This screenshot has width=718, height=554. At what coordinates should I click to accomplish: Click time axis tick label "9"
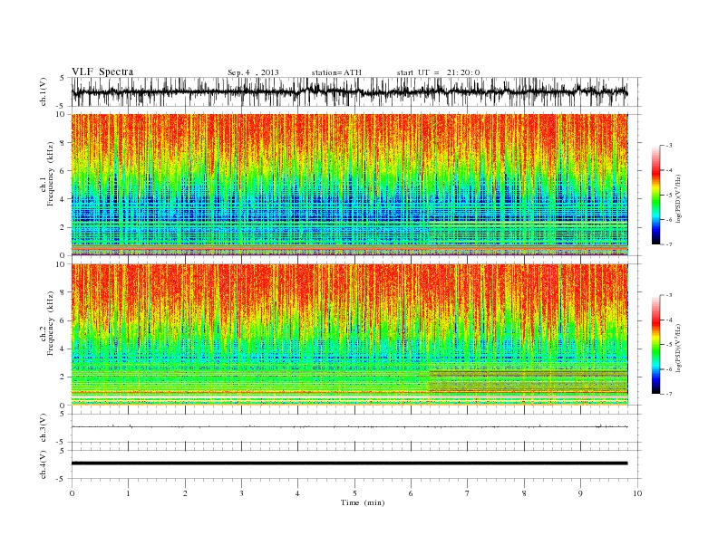click(x=580, y=493)
